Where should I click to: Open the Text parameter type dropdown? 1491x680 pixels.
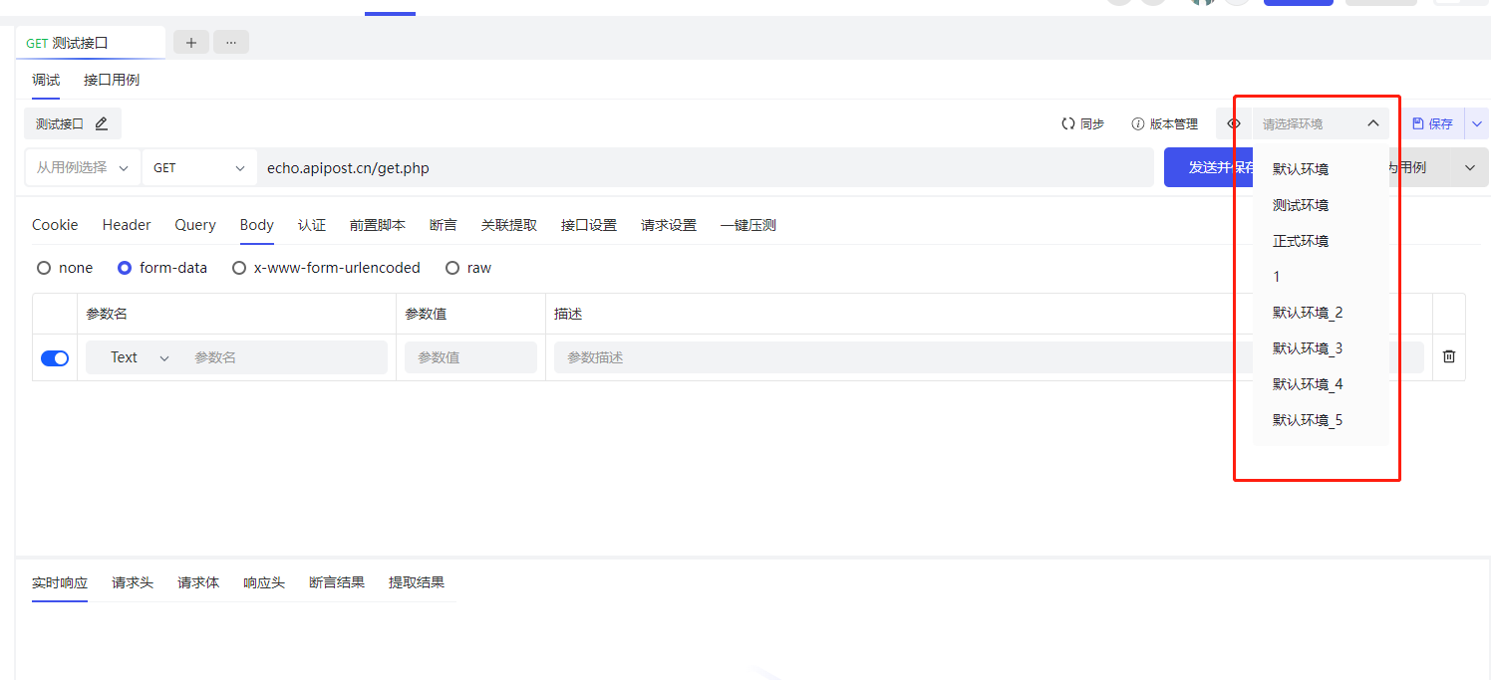(140, 357)
